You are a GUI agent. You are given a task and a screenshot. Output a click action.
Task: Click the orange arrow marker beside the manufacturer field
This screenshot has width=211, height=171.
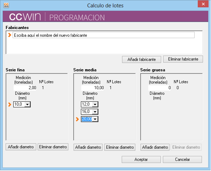(9, 35)
